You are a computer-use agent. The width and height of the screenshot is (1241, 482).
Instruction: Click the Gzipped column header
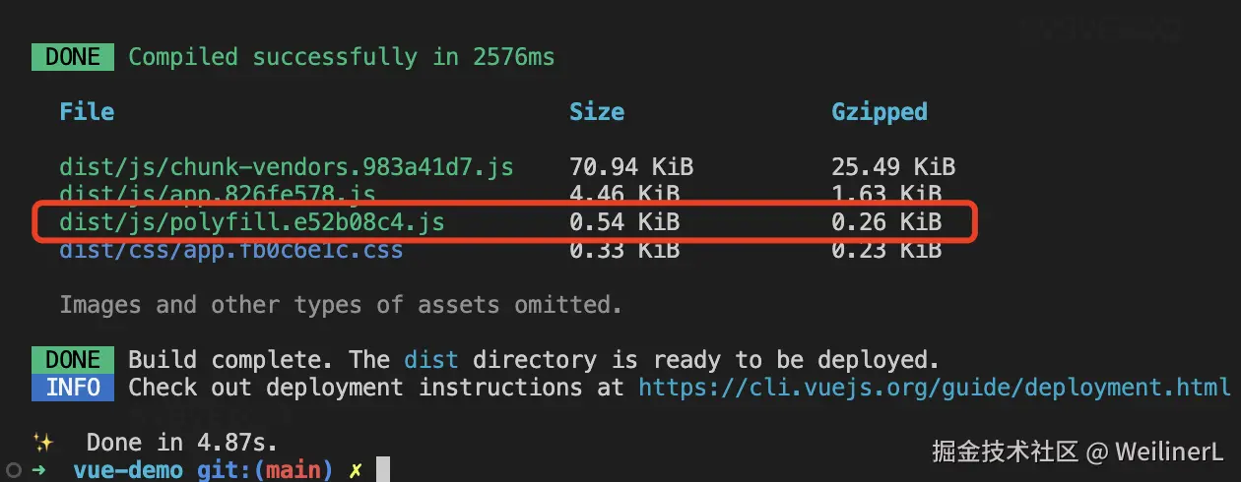[880, 112]
